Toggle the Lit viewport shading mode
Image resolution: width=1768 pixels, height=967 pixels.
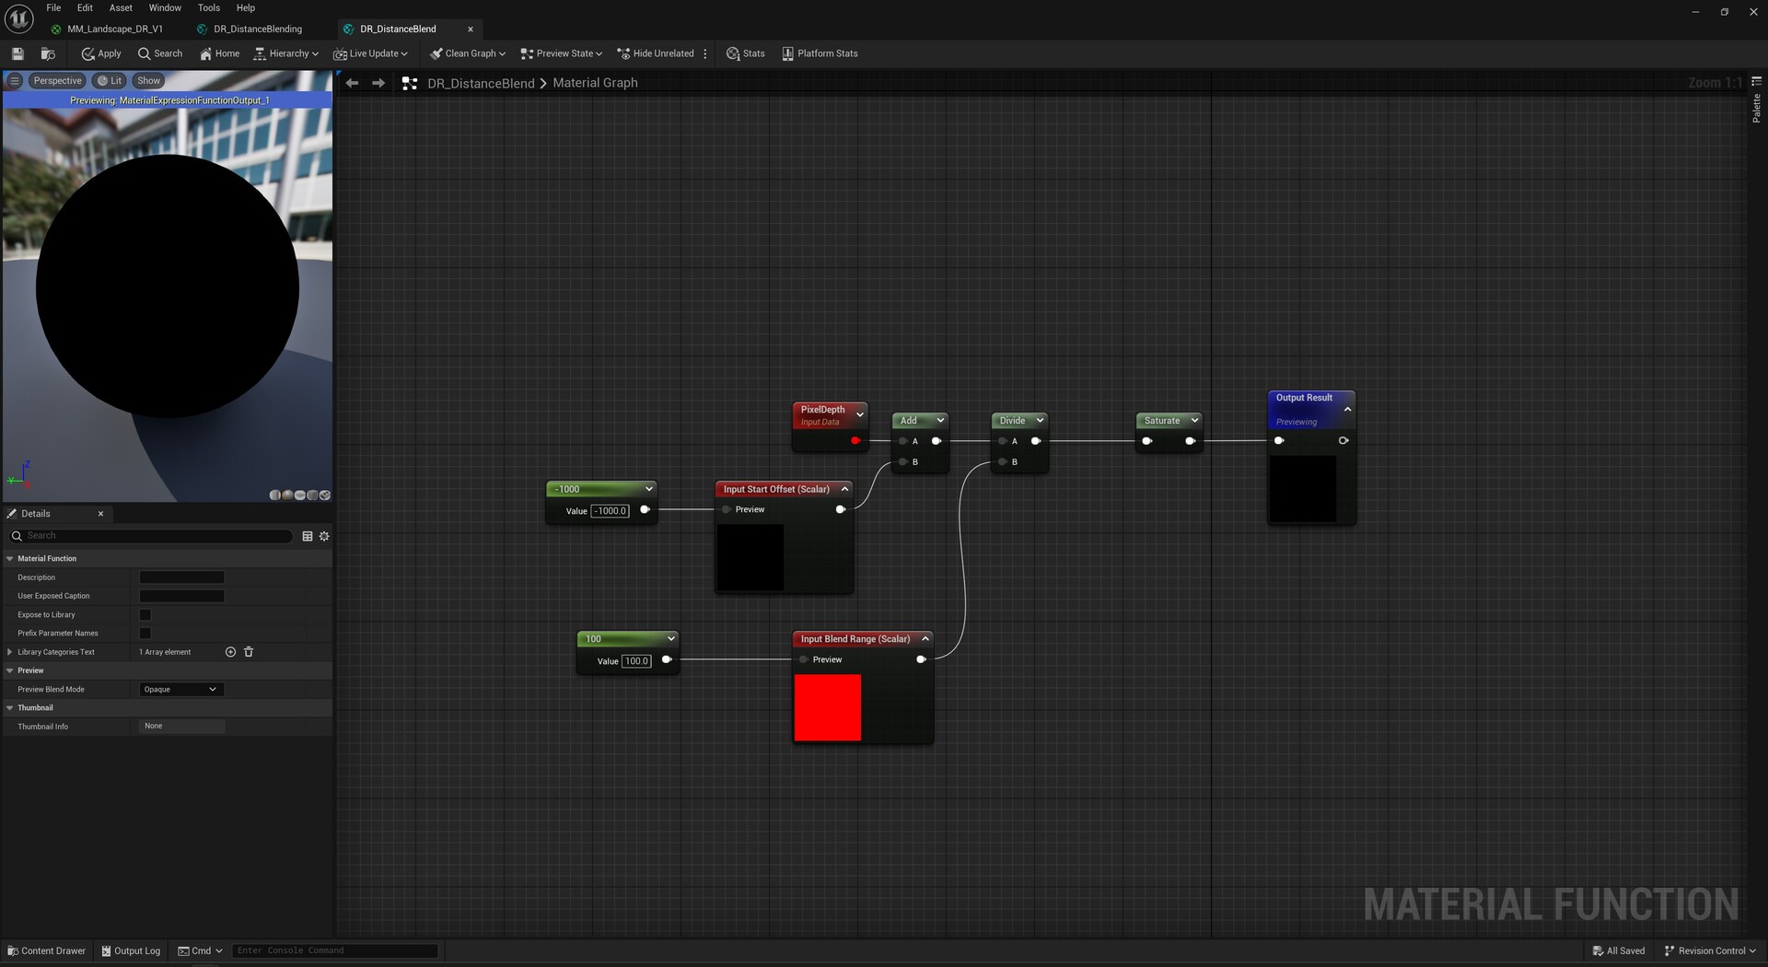click(110, 80)
